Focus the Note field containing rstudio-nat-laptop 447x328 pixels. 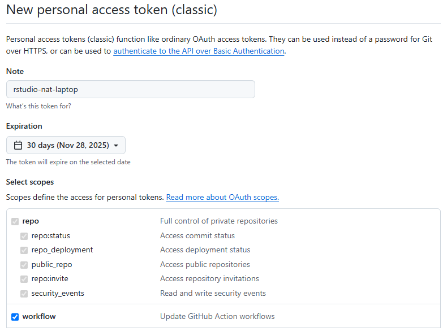(130, 89)
